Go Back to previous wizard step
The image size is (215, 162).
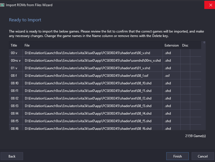[12, 156]
